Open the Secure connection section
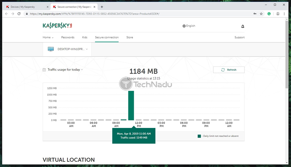The image size is (291, 167). (107, 37)
